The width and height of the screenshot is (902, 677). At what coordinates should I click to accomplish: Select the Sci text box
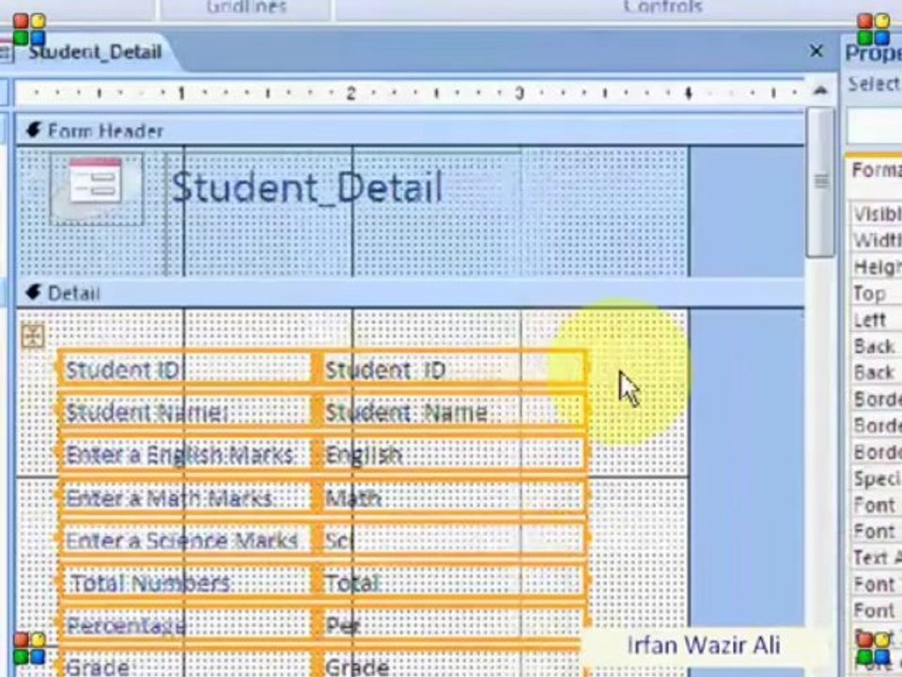point(453,540)
